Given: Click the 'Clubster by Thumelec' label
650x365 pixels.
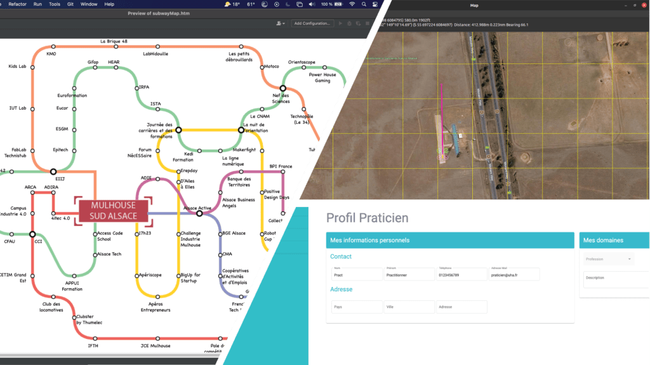Looking at the screenshot, I should point(89,319).
